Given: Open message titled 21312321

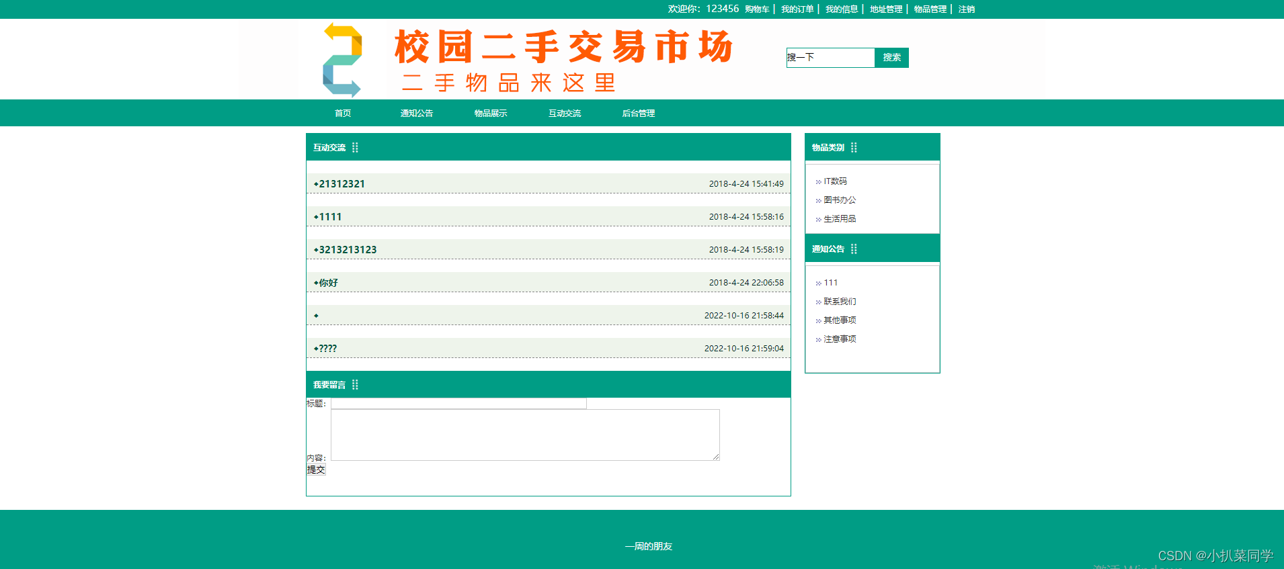Looking at the screenshot, I should [342, 184].
